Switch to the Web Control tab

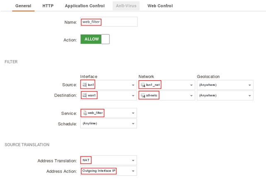(x=160, y=6)
